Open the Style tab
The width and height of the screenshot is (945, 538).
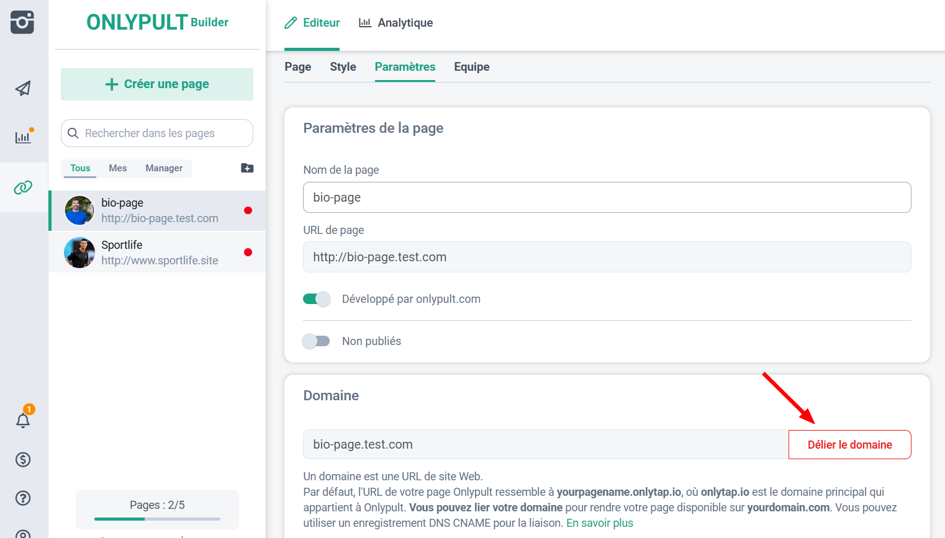coord(343,67)
